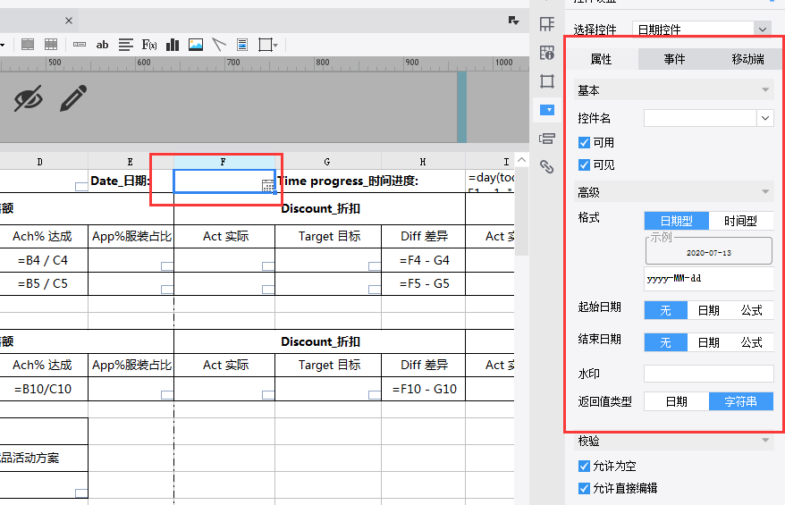Set 起始日期 to 公式
The image size is (785, 505).
(x=751, y=310)
